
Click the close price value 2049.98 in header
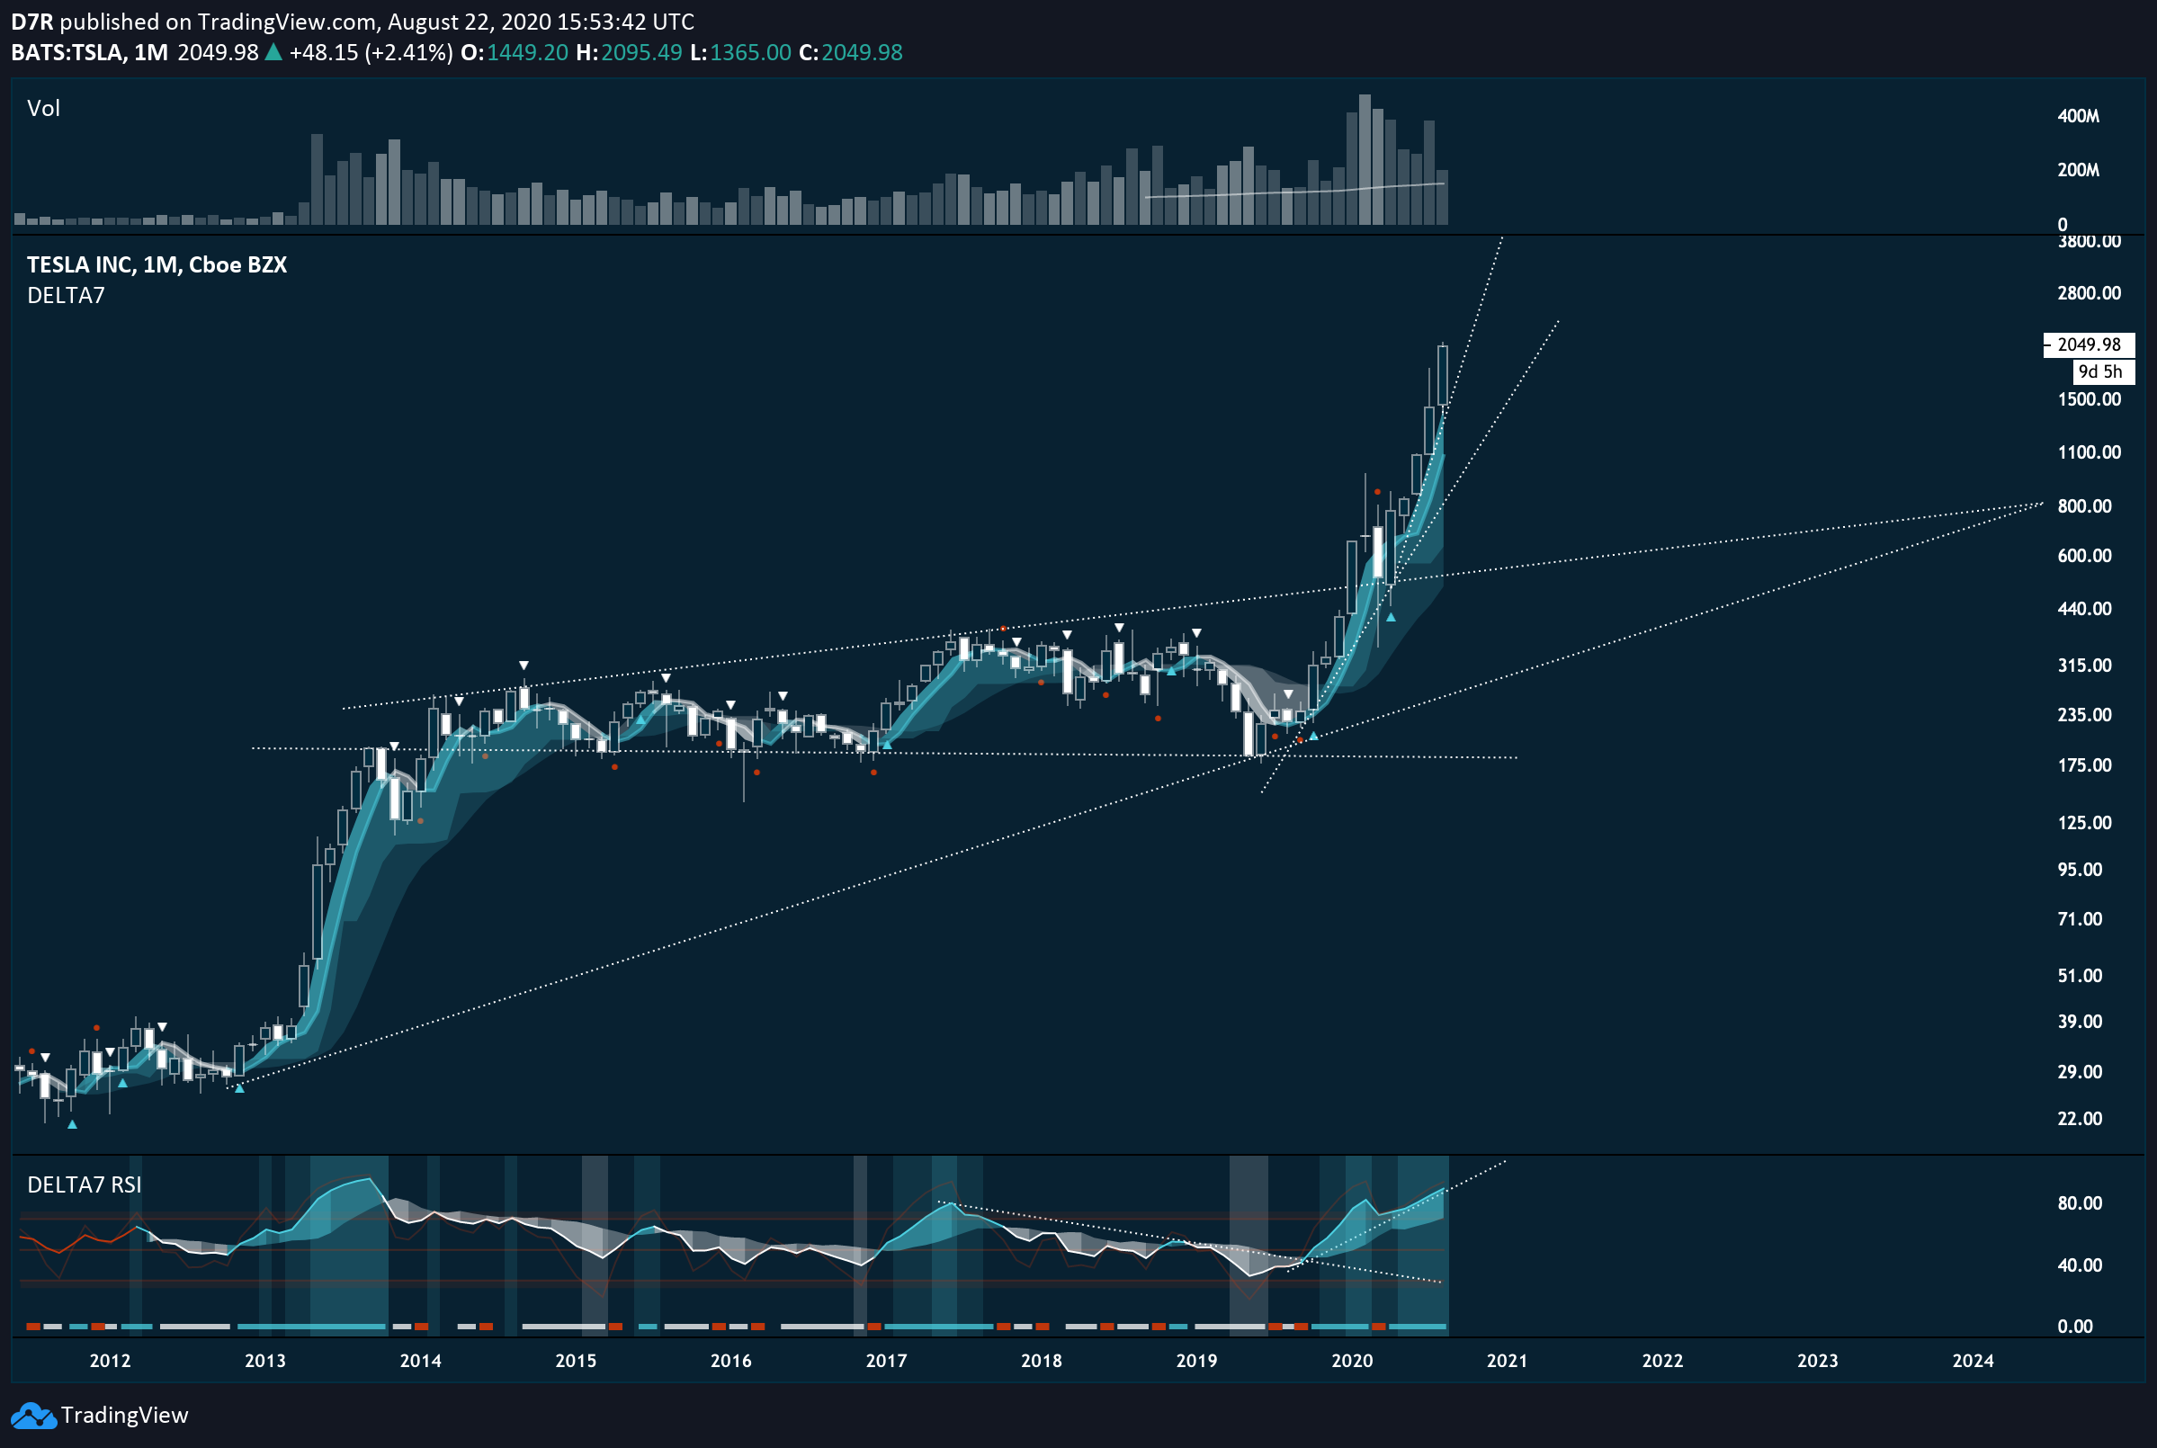coord(862,53)
